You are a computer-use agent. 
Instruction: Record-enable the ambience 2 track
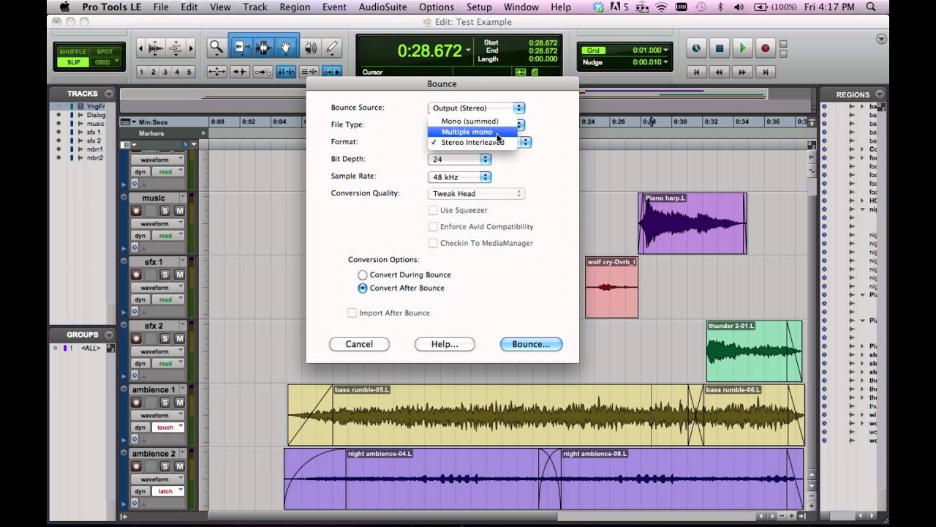136,466
